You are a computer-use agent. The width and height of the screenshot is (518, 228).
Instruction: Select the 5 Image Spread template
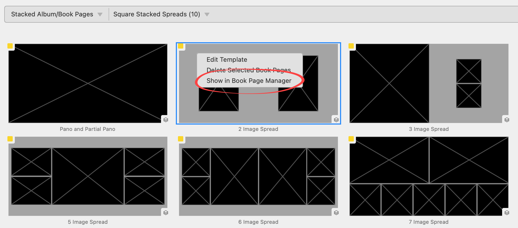pos(88,176)
